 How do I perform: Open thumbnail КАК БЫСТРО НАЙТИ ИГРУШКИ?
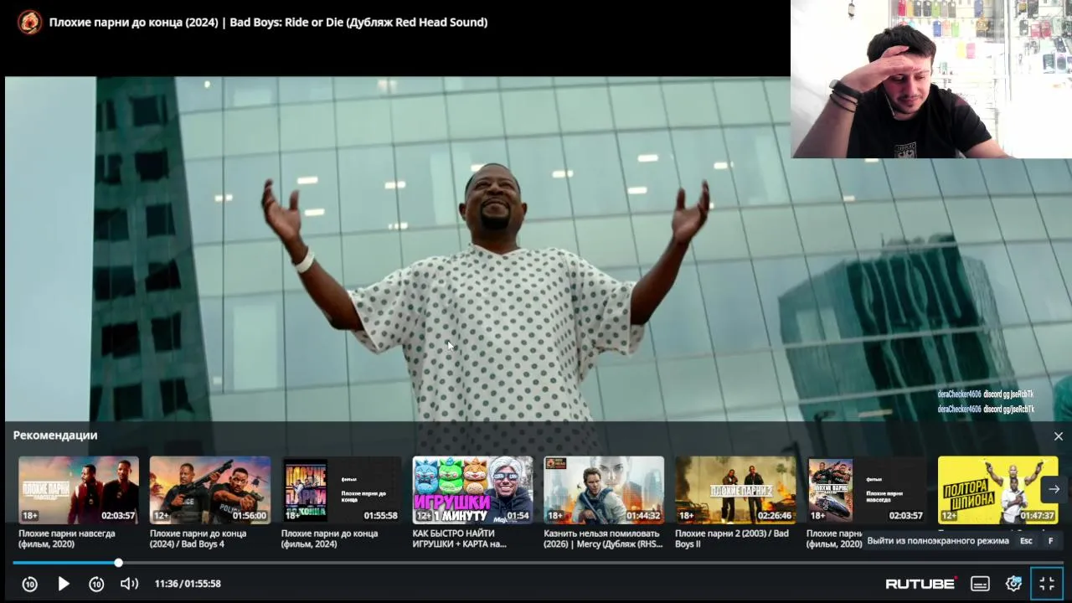pyautogui.click(x=472, y=490)
